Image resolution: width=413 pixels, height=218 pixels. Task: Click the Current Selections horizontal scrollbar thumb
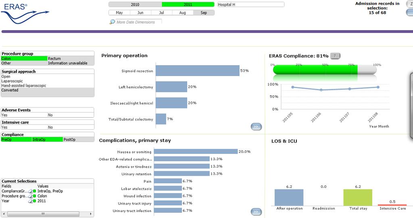tap(43, 214)
